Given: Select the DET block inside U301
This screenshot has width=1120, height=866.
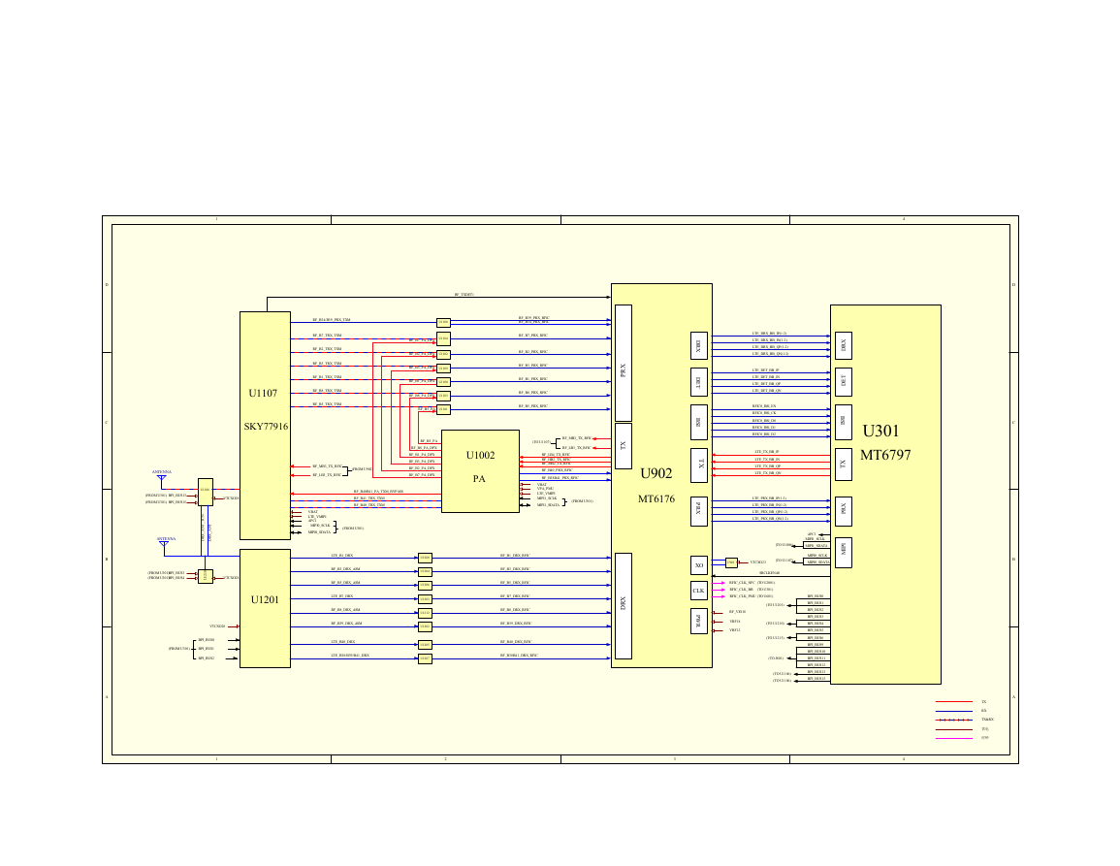Looking at the screenshot, I should tap(843, 382).
